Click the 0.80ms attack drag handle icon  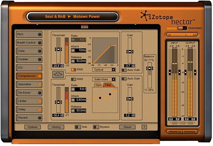coord(73,100)
